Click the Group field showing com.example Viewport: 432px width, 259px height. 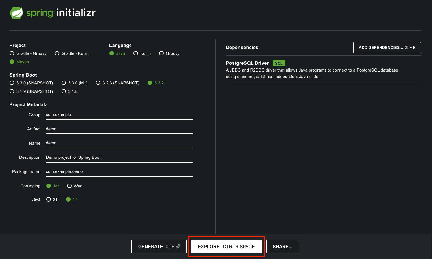point(119,115)
